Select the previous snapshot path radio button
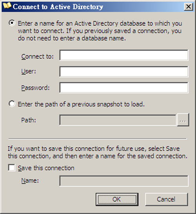 [12, 104]
